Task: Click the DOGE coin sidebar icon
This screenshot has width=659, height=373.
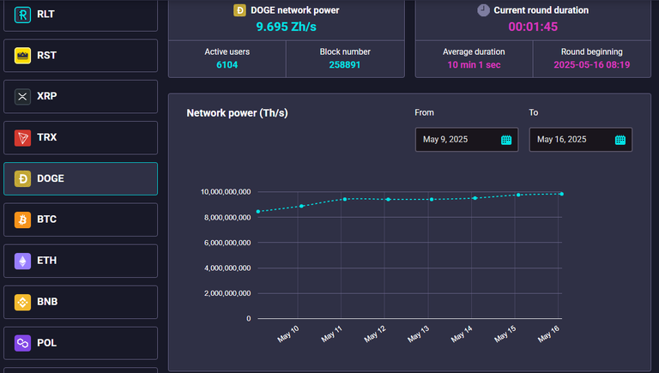Action: (22, 178)
